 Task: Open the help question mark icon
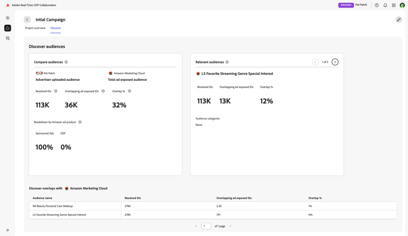[x=376, y=5]
